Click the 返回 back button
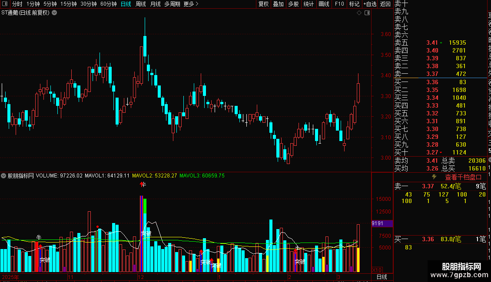 click(385, 4)
